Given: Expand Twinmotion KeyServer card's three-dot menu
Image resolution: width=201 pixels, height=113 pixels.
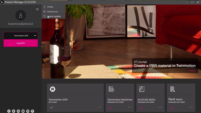Looking at the screenshot, I should pyautogui.click(x=130, y=107).
